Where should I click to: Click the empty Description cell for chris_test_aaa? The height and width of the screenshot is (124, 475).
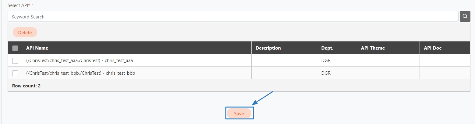point(284,60)
